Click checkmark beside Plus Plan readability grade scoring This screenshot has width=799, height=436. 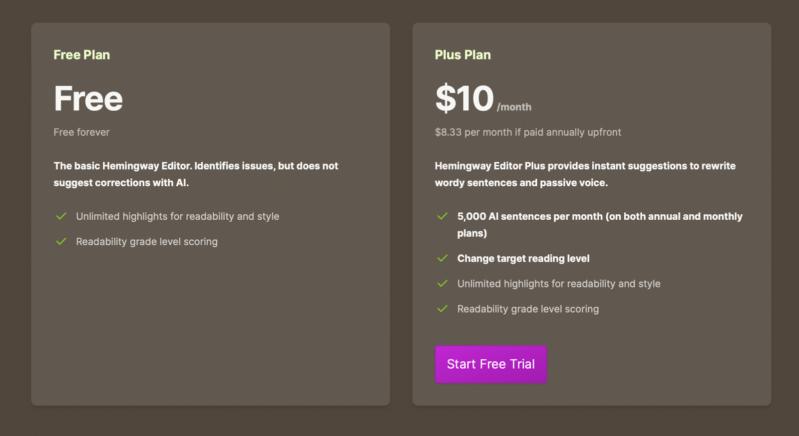pyautogui.click(x=442, y=309)
